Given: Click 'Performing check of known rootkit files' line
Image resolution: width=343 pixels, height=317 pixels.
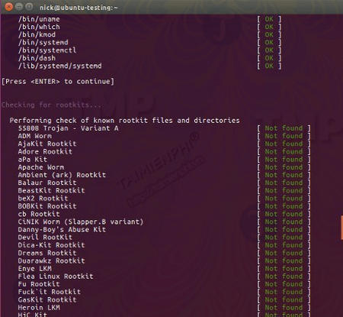Looking at the screenshot, I should tap(124, 121).
